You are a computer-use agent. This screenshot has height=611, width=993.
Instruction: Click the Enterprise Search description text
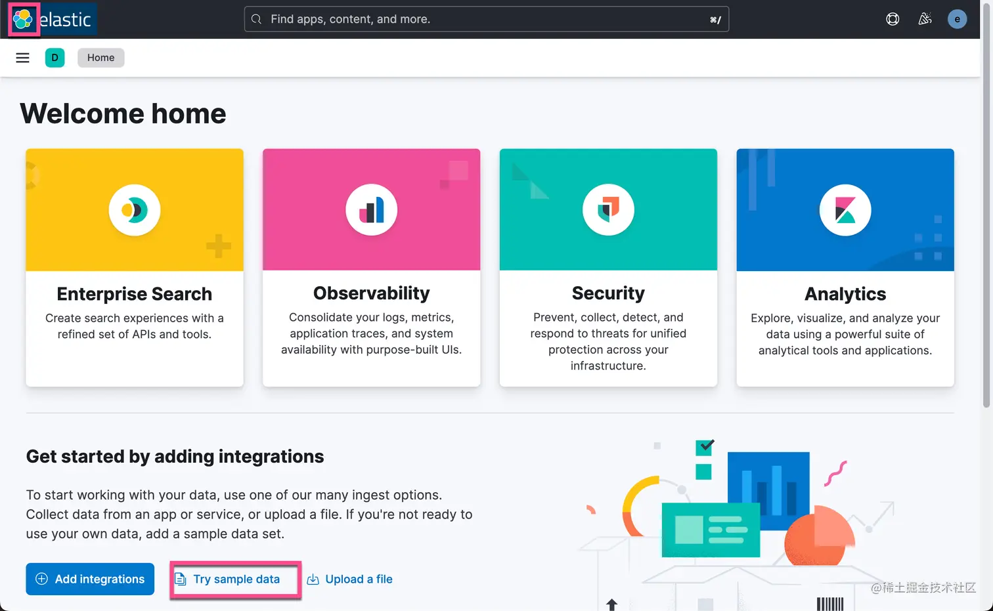[135, 326]
